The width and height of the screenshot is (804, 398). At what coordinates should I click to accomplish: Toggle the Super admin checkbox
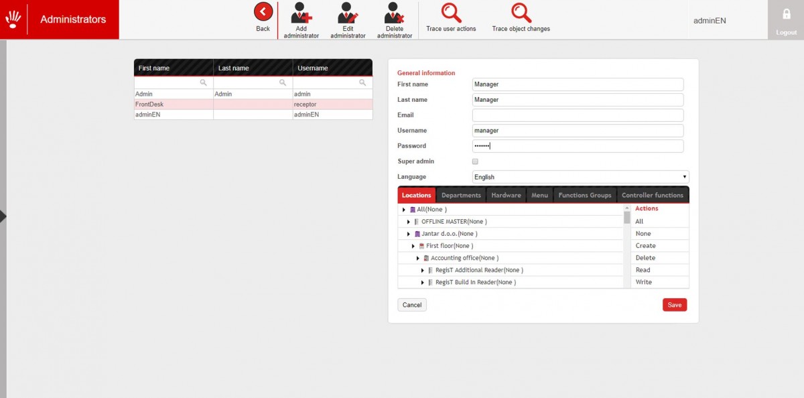(475, 161)
